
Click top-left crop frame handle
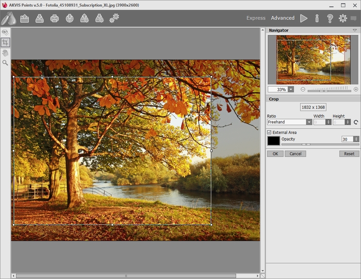[x=14, y=77]
